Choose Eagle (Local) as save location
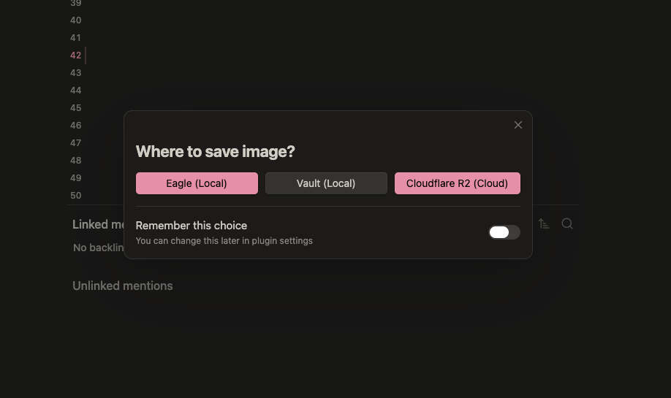Image resolution: width=671 pixels, height=398 pixels. 197,183
